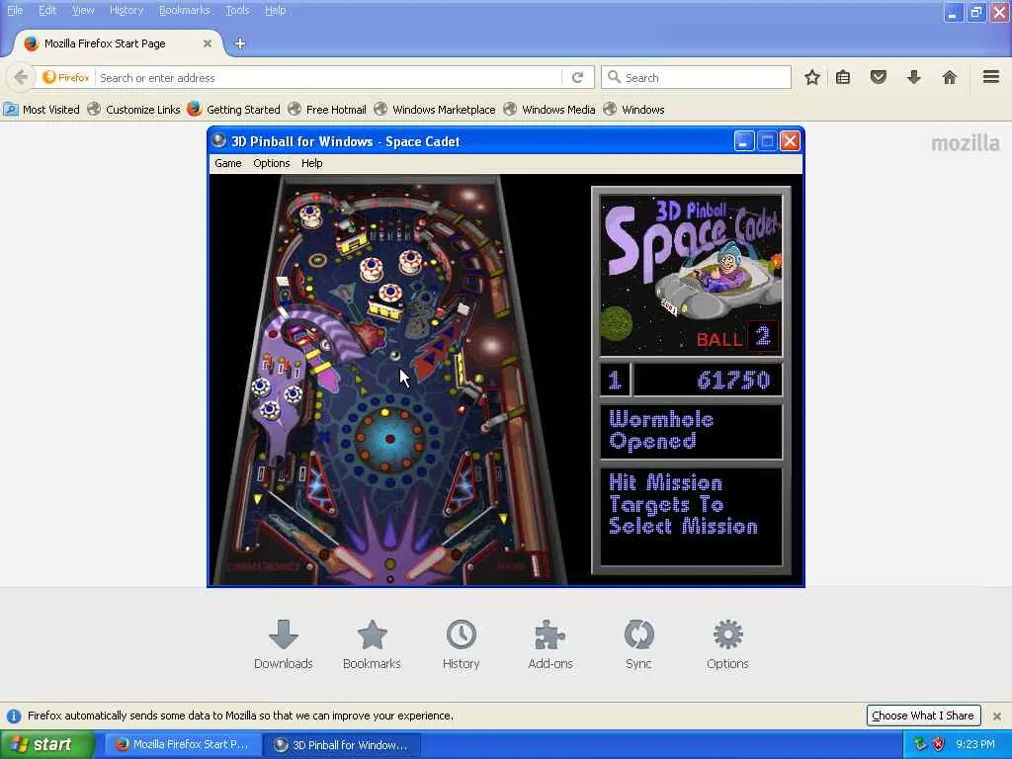The width and height of the screenshot is (1012, 759).
Task: Bookmark this page with the star icon
Action: point(812,77)
